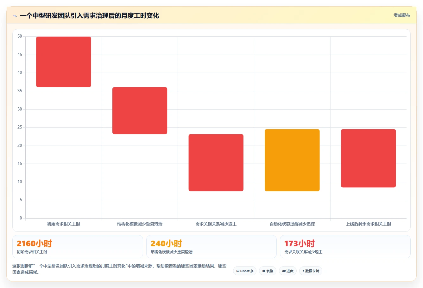Click the chart title 一个中型研发团队引入需求治理后的月度工时变化
This screenshot has height=288, width=423.
[89, 16]
